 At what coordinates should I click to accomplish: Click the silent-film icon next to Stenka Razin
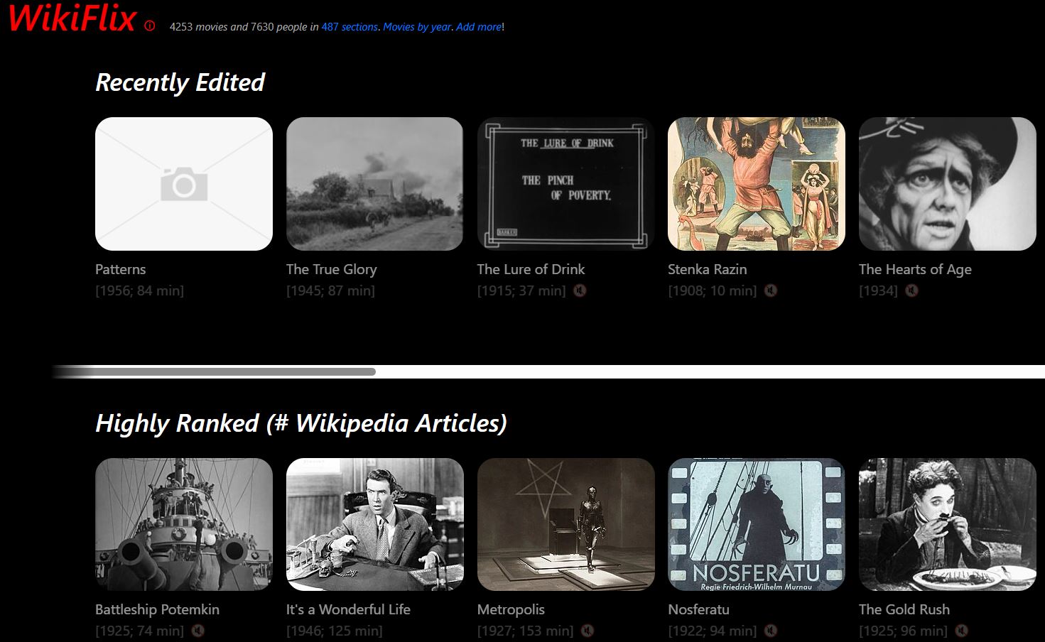[771, 290]
